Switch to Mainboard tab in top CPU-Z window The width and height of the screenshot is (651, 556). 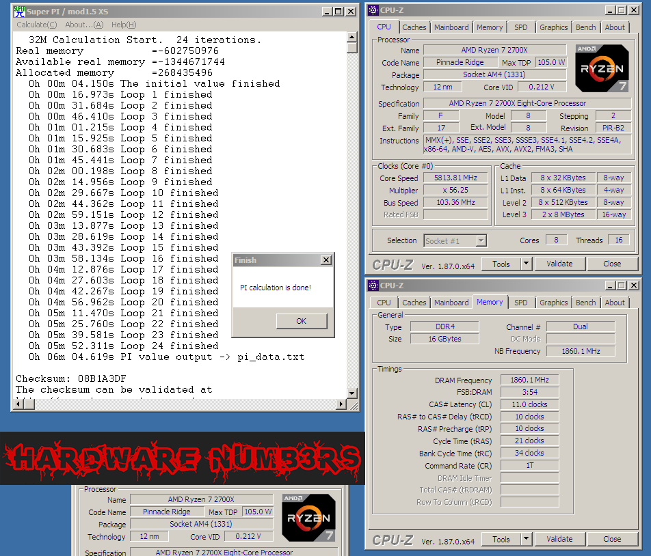pyautogui.click(x=451, y=27)
